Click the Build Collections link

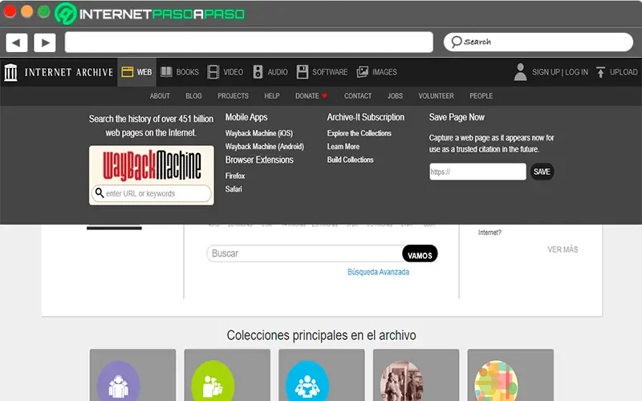[x=350, y=160]
